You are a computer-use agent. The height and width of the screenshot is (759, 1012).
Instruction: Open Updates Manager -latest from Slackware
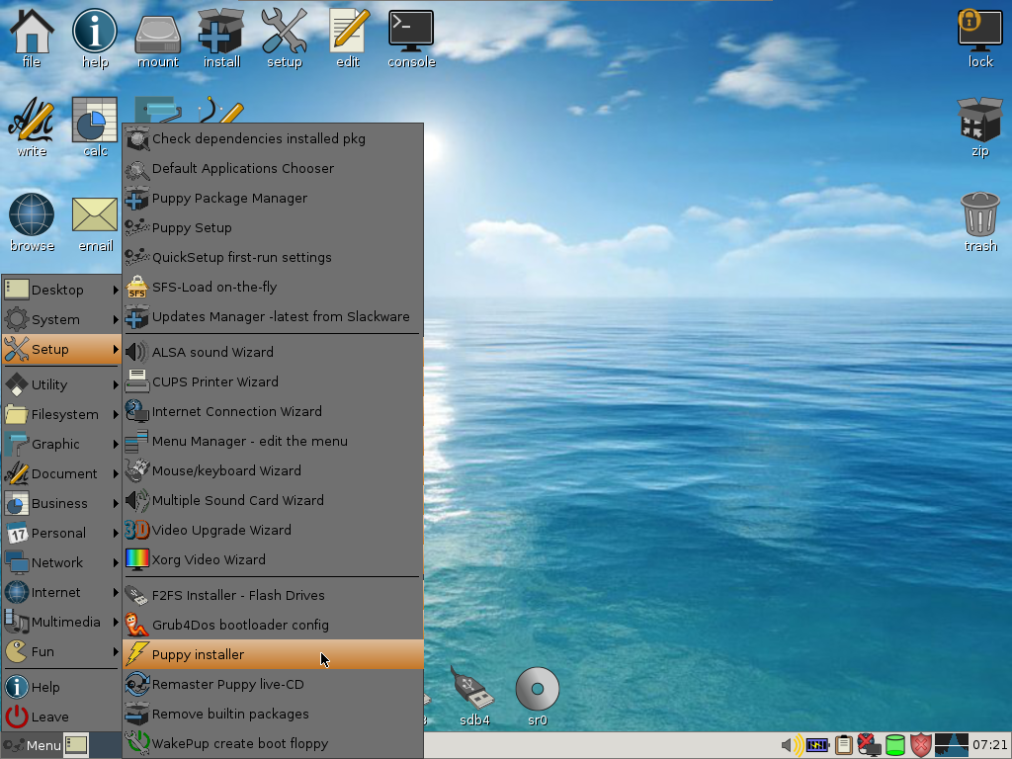pos(273,317)
